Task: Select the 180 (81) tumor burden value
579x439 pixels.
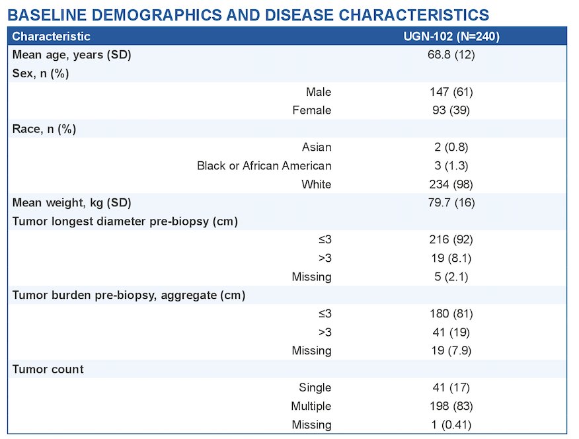Action: pyautogui.click(x=451, y=313)
